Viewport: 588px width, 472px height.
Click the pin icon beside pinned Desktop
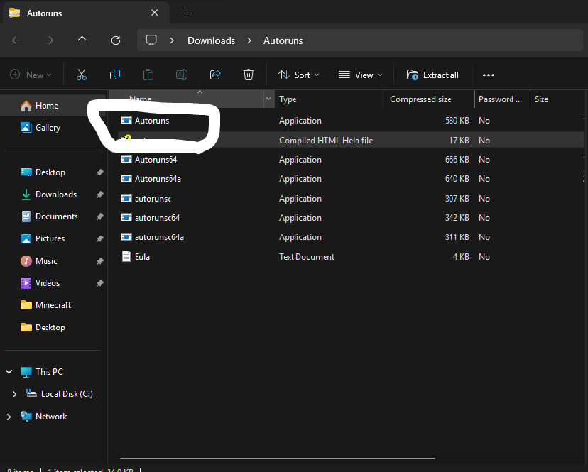99,172
